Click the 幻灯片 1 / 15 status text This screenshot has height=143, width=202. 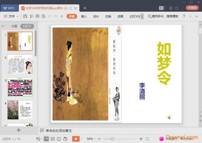coord(11,139)
